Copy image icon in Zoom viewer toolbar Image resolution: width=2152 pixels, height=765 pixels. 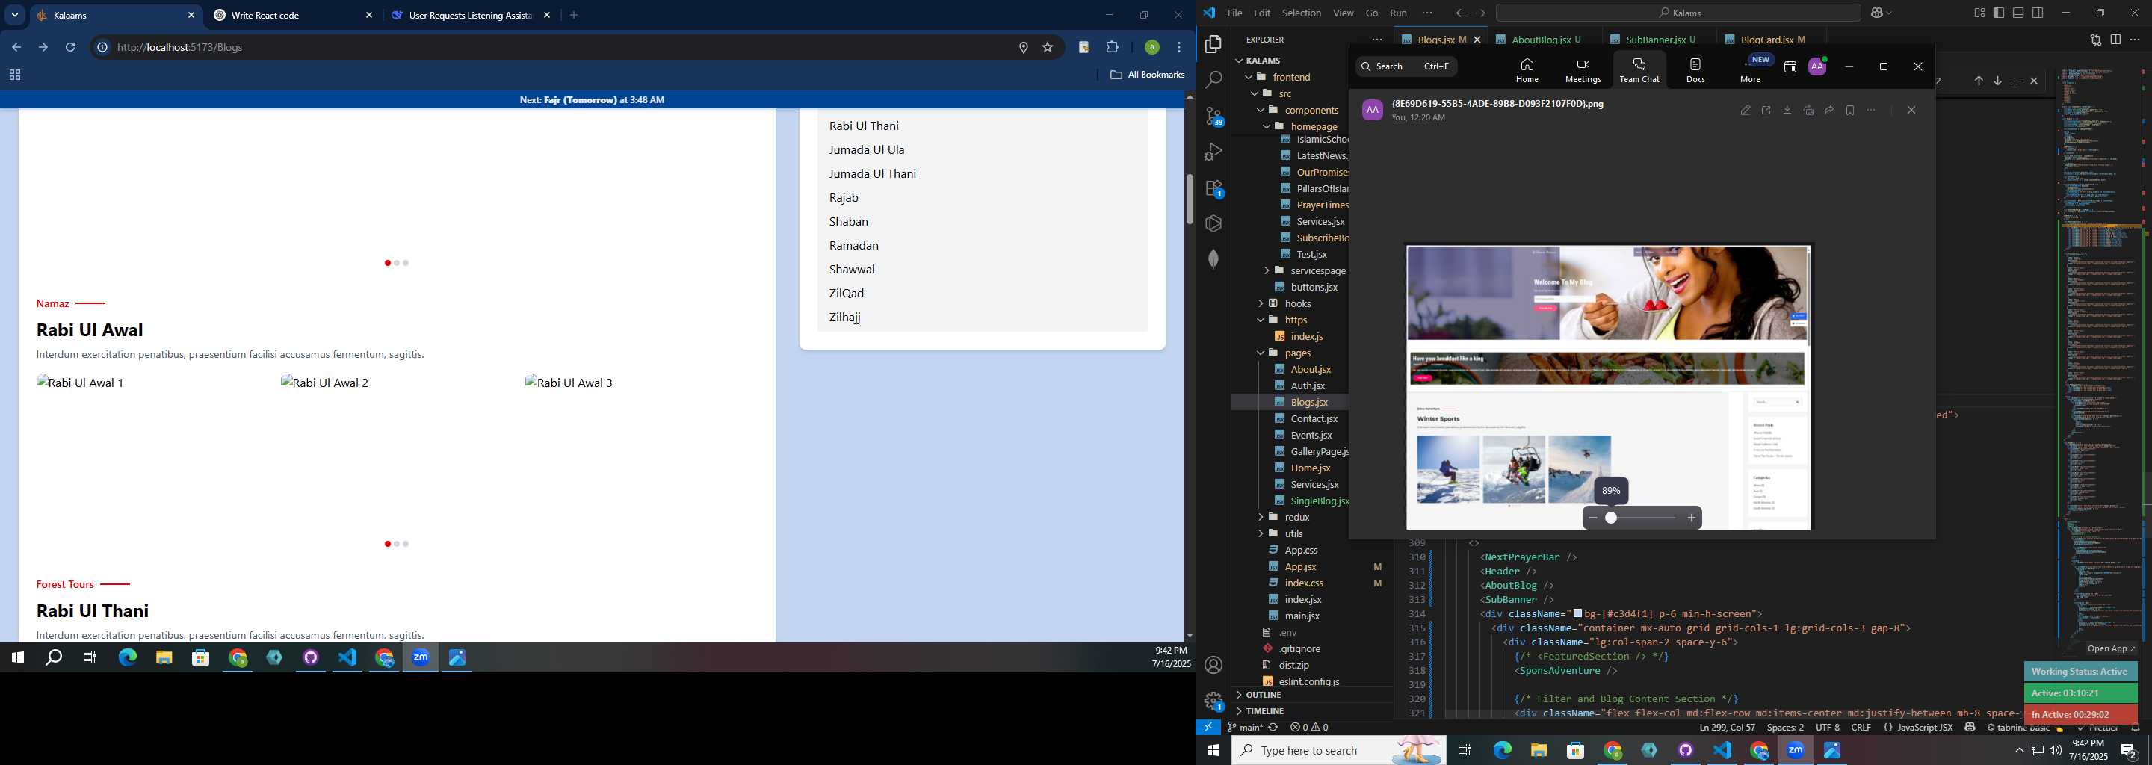point(1808,111)
